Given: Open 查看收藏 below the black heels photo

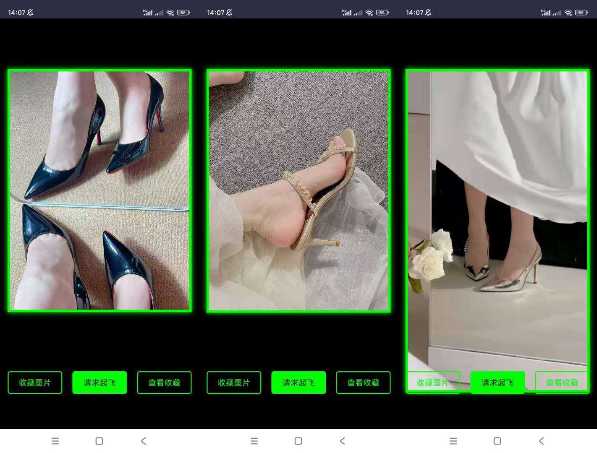Looking at the screenshot, I should tap(164, 383).
